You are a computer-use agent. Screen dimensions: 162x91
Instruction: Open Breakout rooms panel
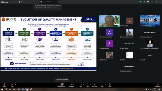(62, 85)
